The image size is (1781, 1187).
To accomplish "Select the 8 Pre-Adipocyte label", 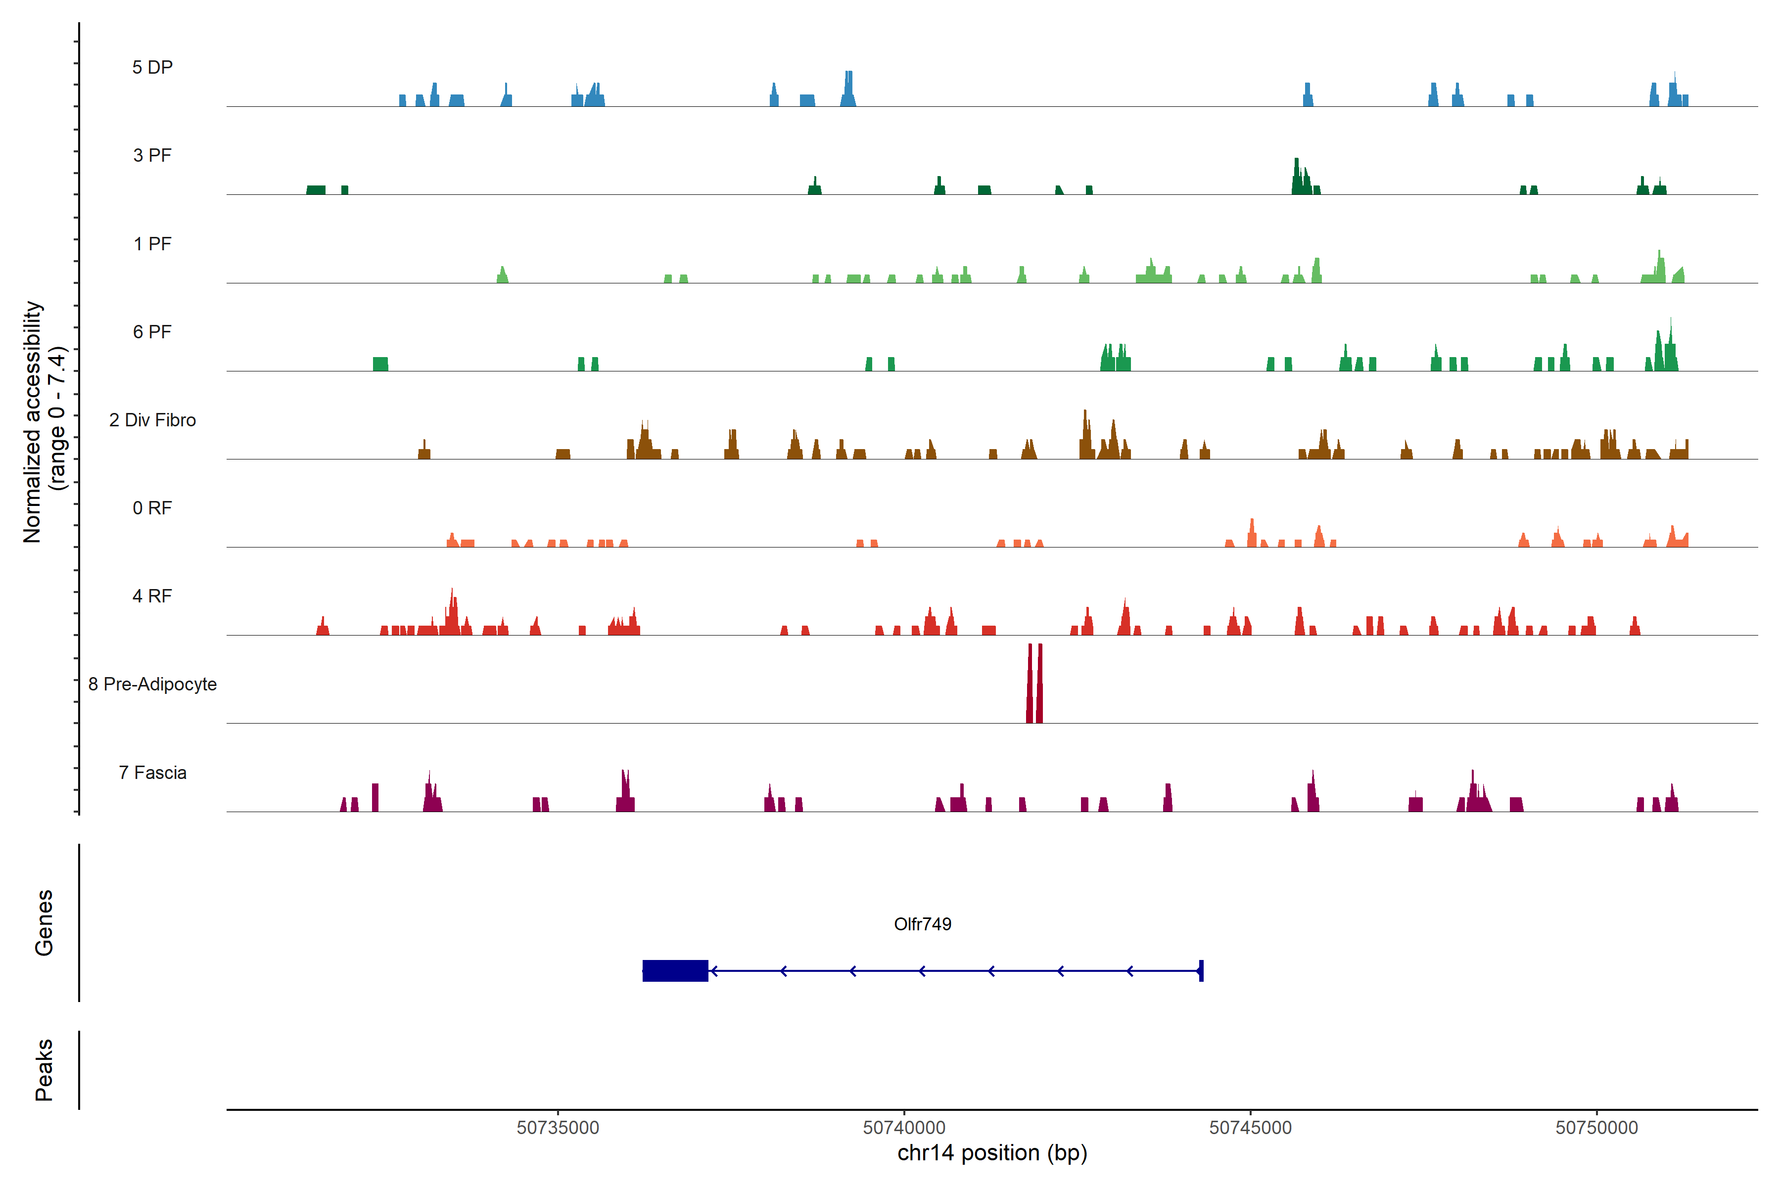I will (x=152, y=685).
